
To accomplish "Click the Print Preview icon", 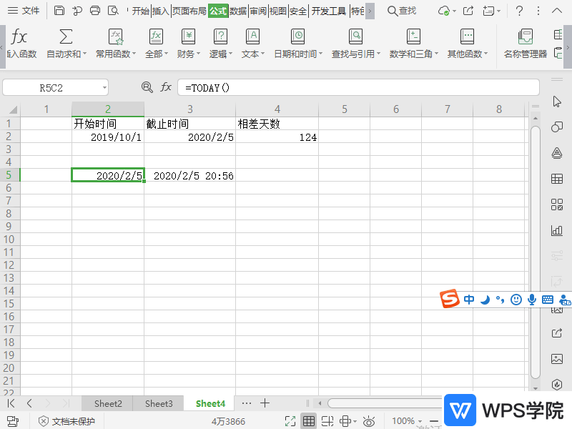I will [x=114, y=11].
